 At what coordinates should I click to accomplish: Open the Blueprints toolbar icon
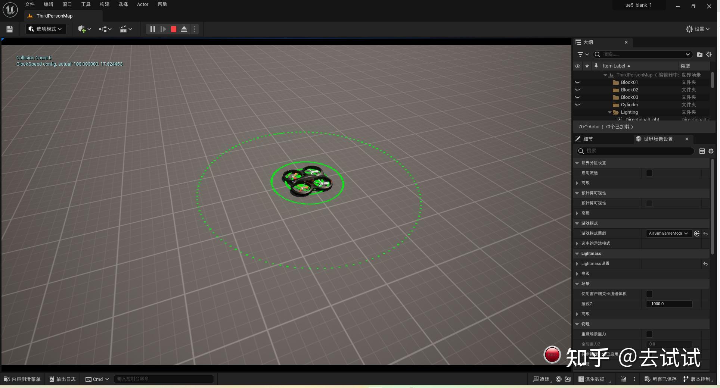tap(103, 29)
